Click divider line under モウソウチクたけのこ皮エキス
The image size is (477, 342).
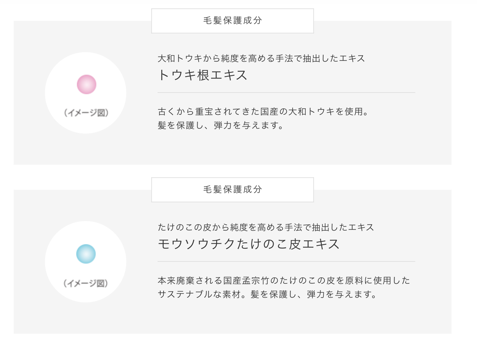[x=286, y=262]
